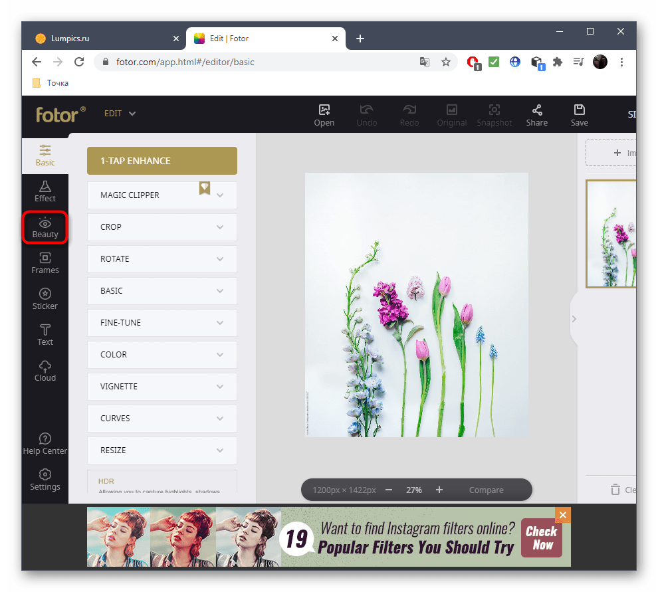
Task: Switch to the Effect sidebar section
Action: coord(45,191)
